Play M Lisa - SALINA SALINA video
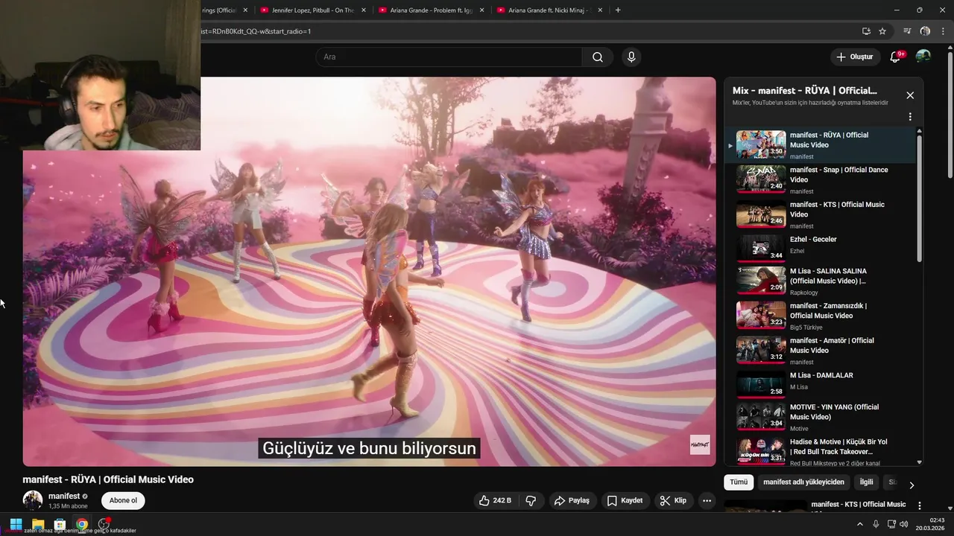Screen dimensions: 954x536 coord(820,281)
